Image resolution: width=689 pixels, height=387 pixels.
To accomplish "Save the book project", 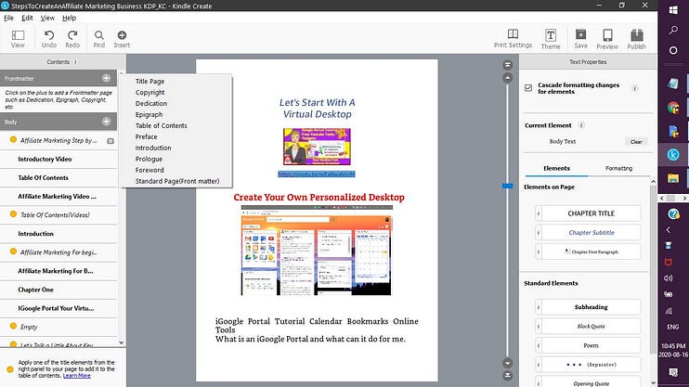I will click(x=580, y=39).
